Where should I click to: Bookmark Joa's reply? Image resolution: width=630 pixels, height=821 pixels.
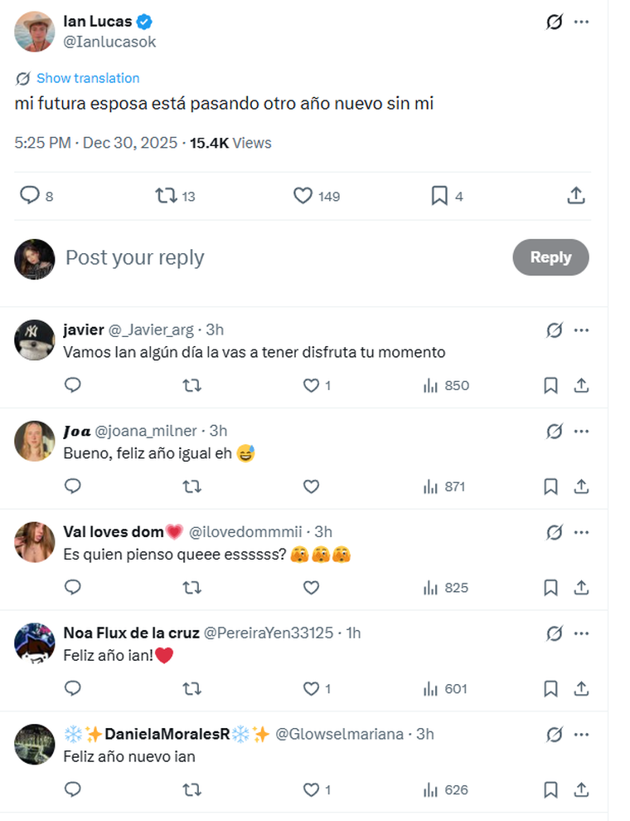click(x=550, y=486)
